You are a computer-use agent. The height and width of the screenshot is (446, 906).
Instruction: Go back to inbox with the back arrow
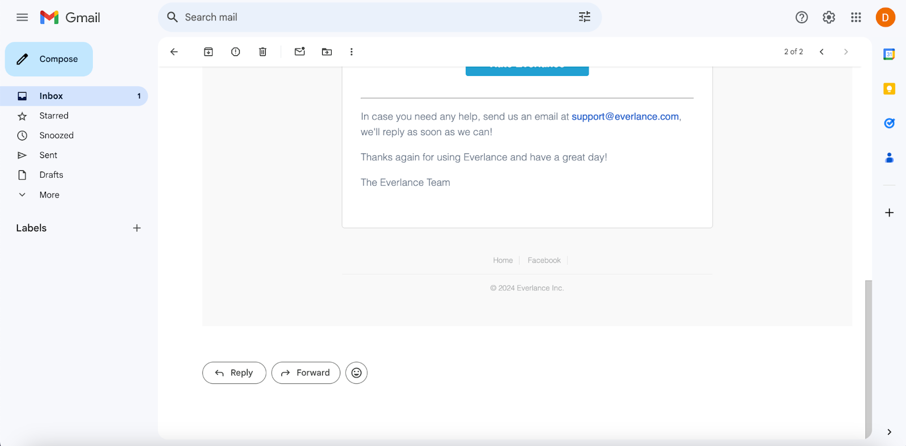[x=174, y=52]
